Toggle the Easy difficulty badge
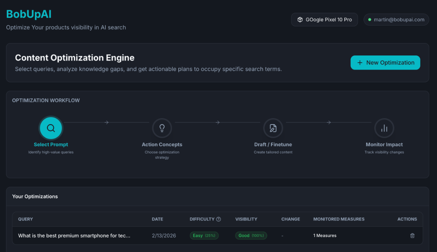 (x=204, y=235)
